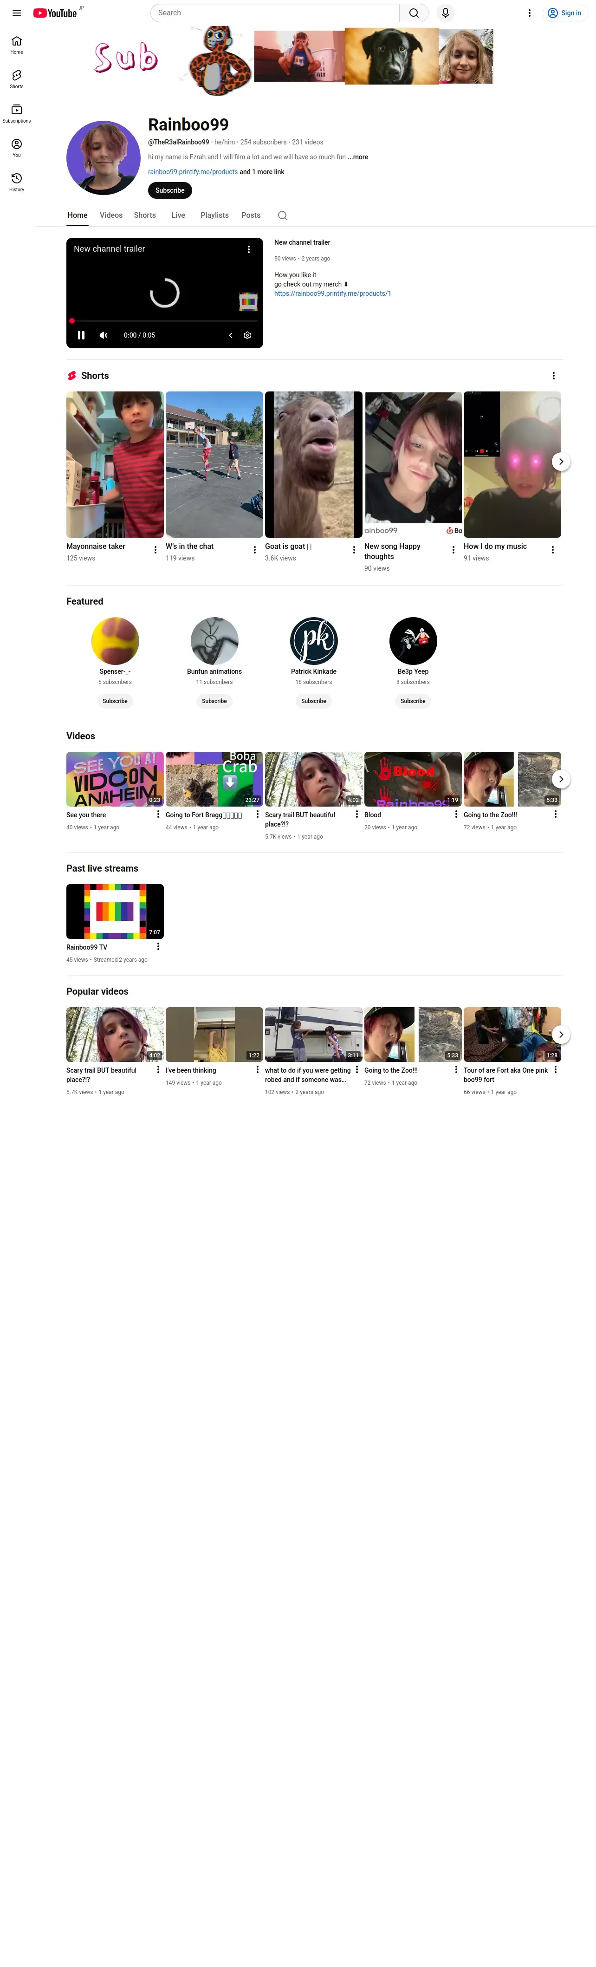Show more Popular videos arrow

(x=561, y=1035)
